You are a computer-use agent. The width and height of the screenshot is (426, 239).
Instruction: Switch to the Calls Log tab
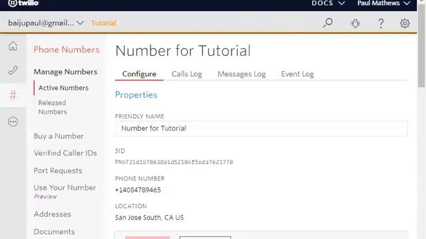coord(186,74)
